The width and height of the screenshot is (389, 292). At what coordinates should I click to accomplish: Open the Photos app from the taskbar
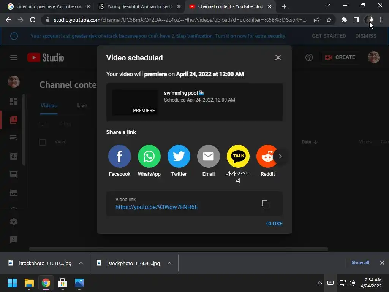pos(79,283)
